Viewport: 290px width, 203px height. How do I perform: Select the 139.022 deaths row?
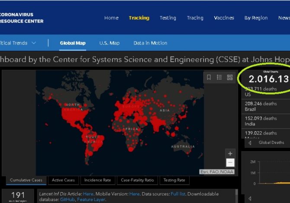[x=266, y=134]
